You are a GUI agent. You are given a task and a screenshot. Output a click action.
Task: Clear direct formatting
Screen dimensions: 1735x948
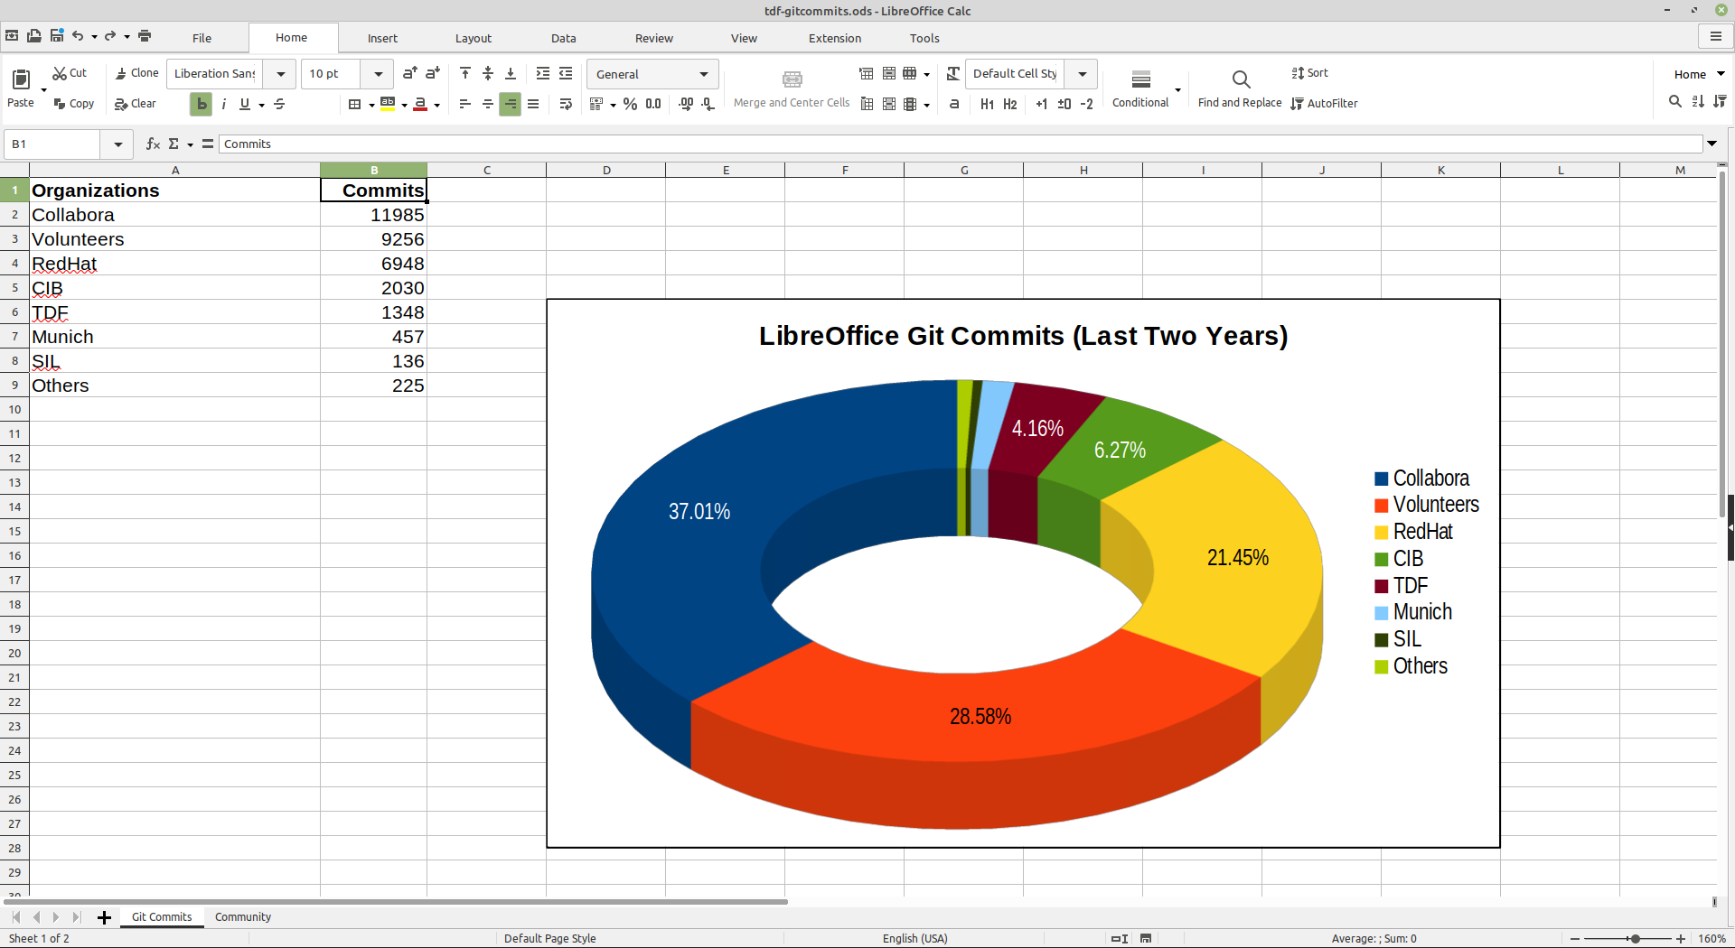click(x=136, y=104)
